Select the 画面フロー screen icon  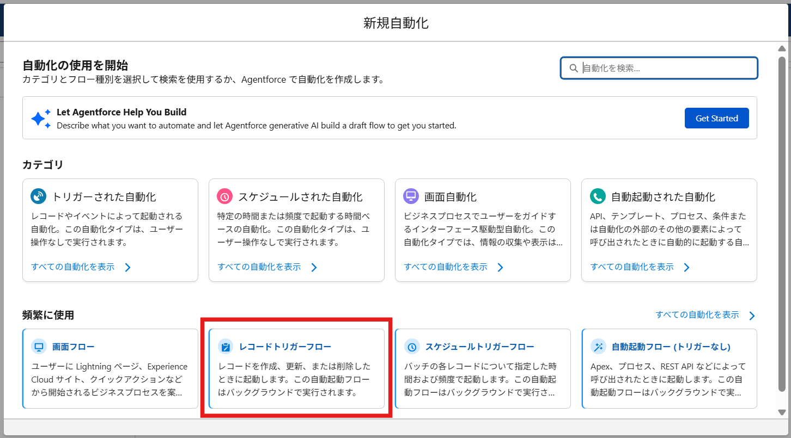coord(38,346)
